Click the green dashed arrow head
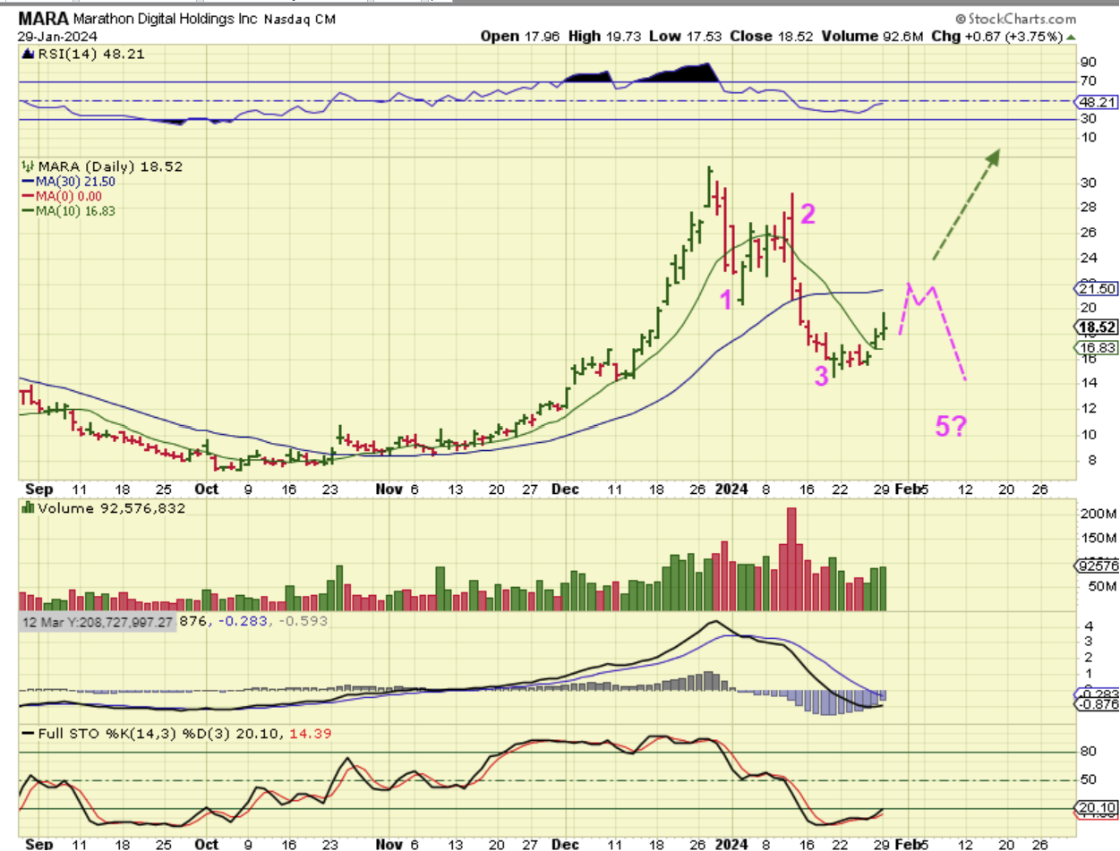 991,158
